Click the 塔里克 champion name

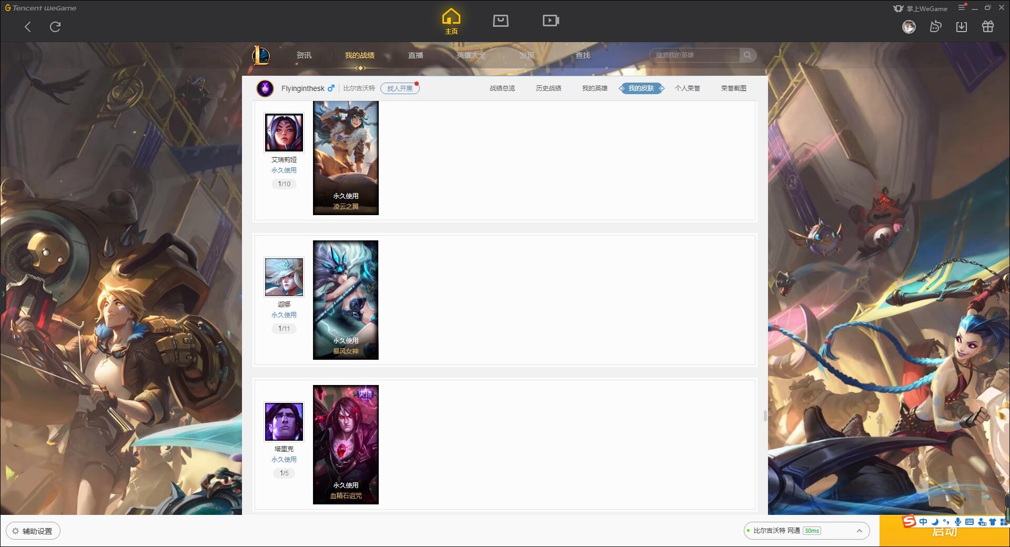tap(284, 449)
